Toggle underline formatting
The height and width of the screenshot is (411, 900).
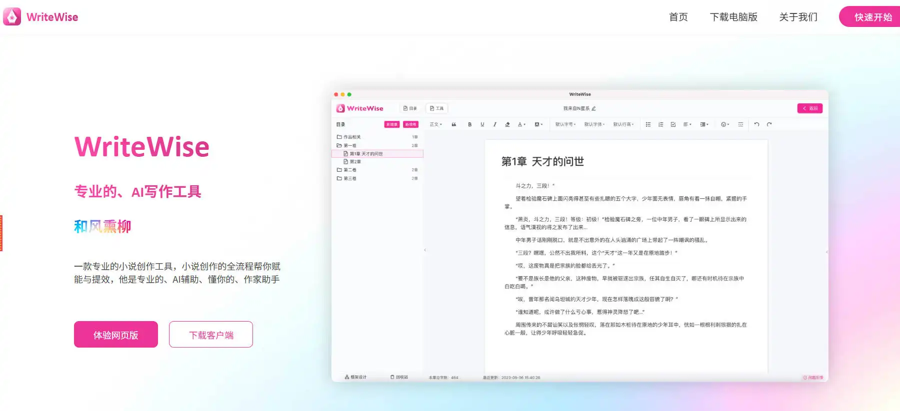pos(482,124)
